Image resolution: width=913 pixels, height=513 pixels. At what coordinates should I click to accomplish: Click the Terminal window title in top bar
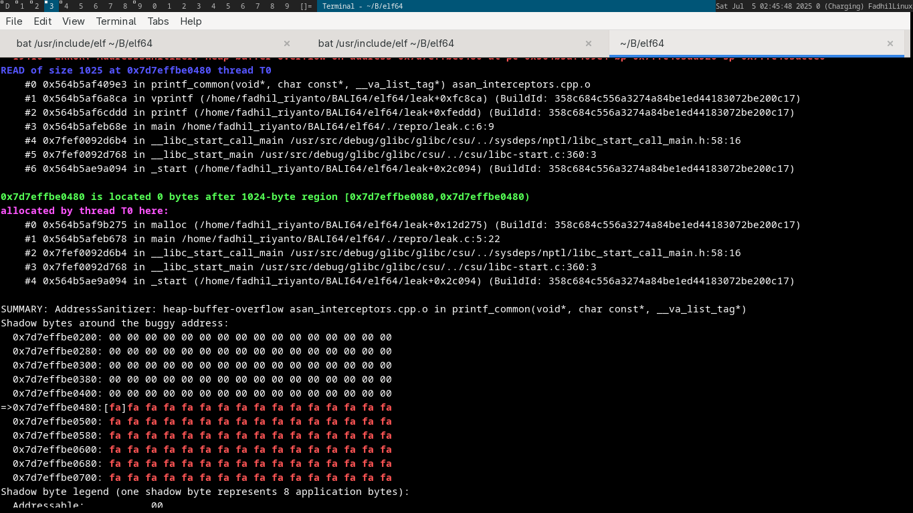point(362,6)
